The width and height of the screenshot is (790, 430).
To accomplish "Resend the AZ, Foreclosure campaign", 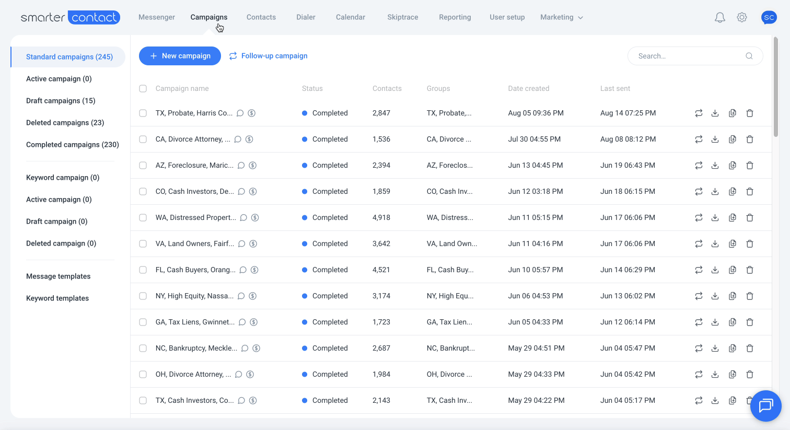I will tap(699, 165).
